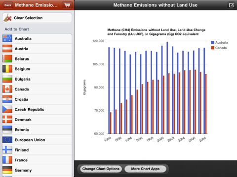Click the 1990 x-axis label

[x=108, y=139]
